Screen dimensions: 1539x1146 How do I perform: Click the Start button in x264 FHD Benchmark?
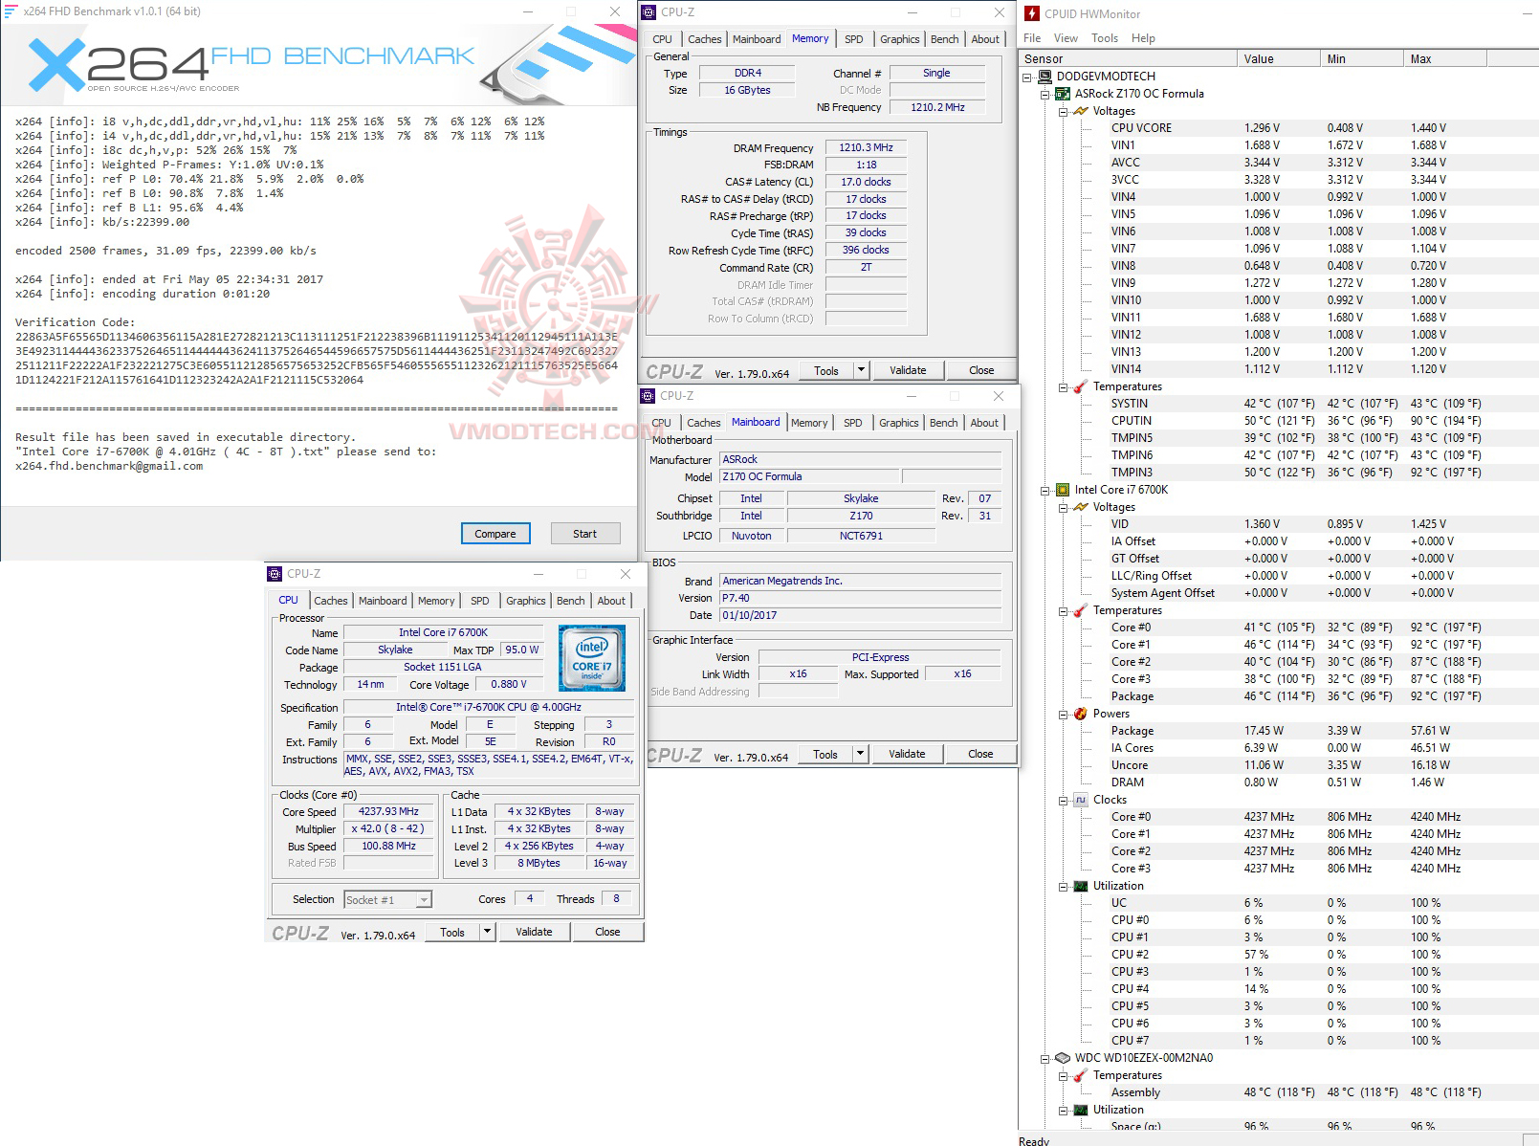point(584,534)
